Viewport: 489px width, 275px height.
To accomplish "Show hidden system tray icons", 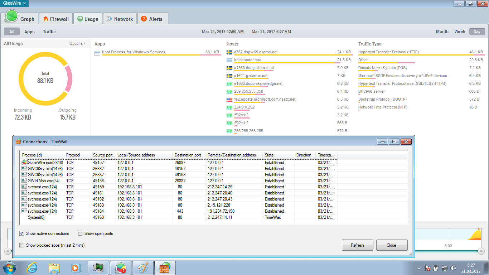I will (x=418, y=268).
